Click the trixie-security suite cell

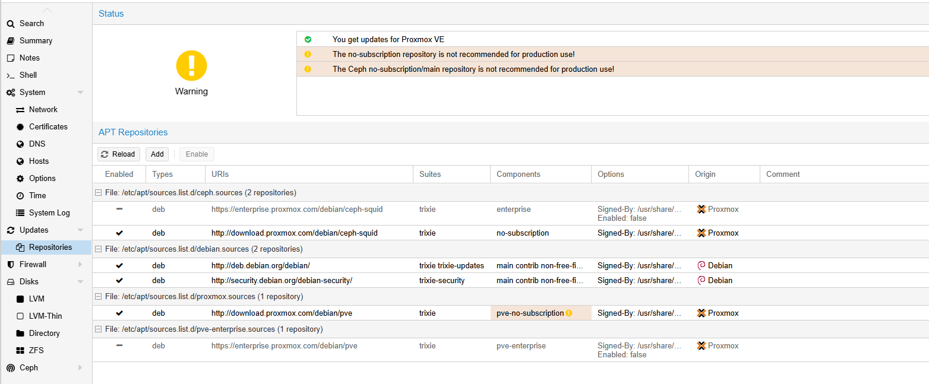pos(451,281)
